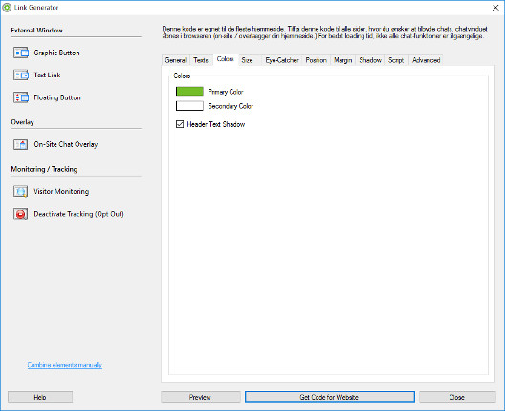Go to the Position tab
Viewport: 505px width, 411px height.
(317, 60)
